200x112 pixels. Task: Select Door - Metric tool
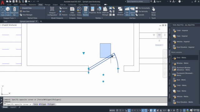coord(185,58)
